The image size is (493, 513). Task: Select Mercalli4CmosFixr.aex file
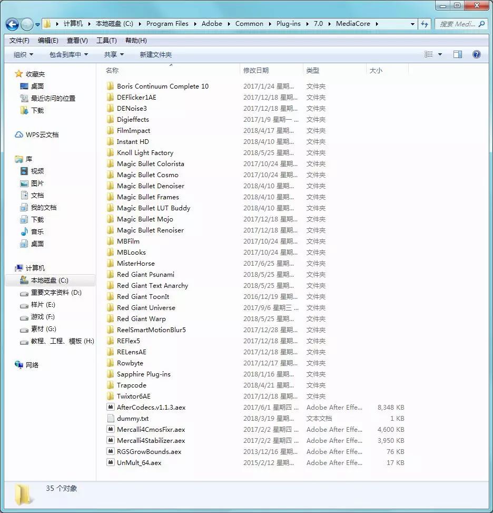click(151, 429)
